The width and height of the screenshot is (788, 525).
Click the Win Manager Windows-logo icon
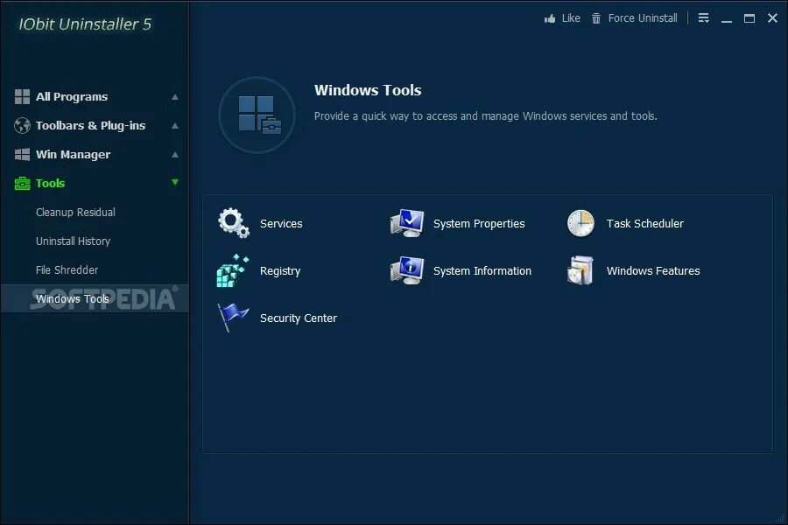click(22, 154)
